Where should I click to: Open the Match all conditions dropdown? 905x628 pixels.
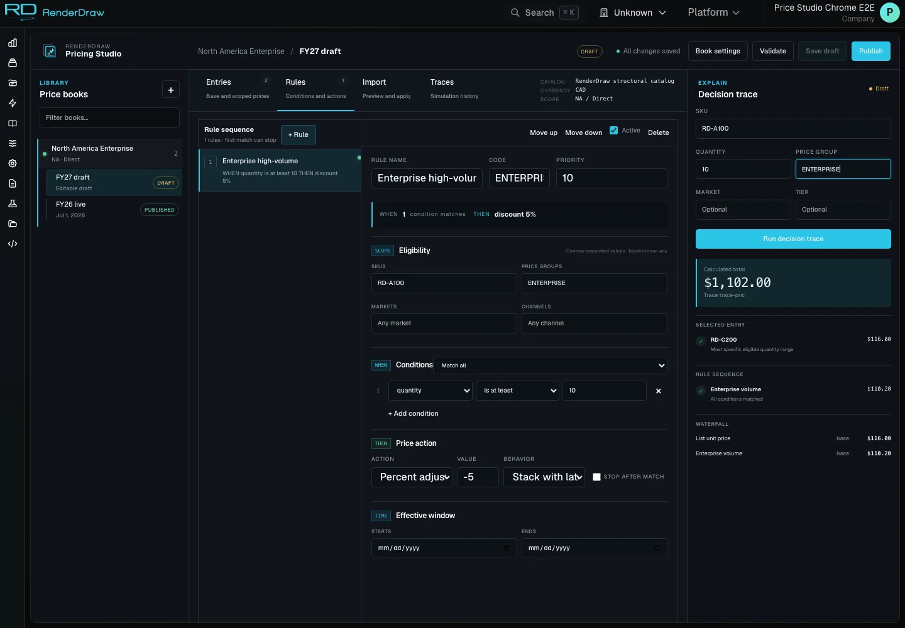click(x=551, y=365)
